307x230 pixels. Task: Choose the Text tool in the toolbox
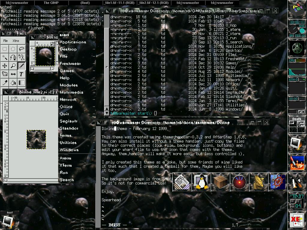click(x=22, y=74)
